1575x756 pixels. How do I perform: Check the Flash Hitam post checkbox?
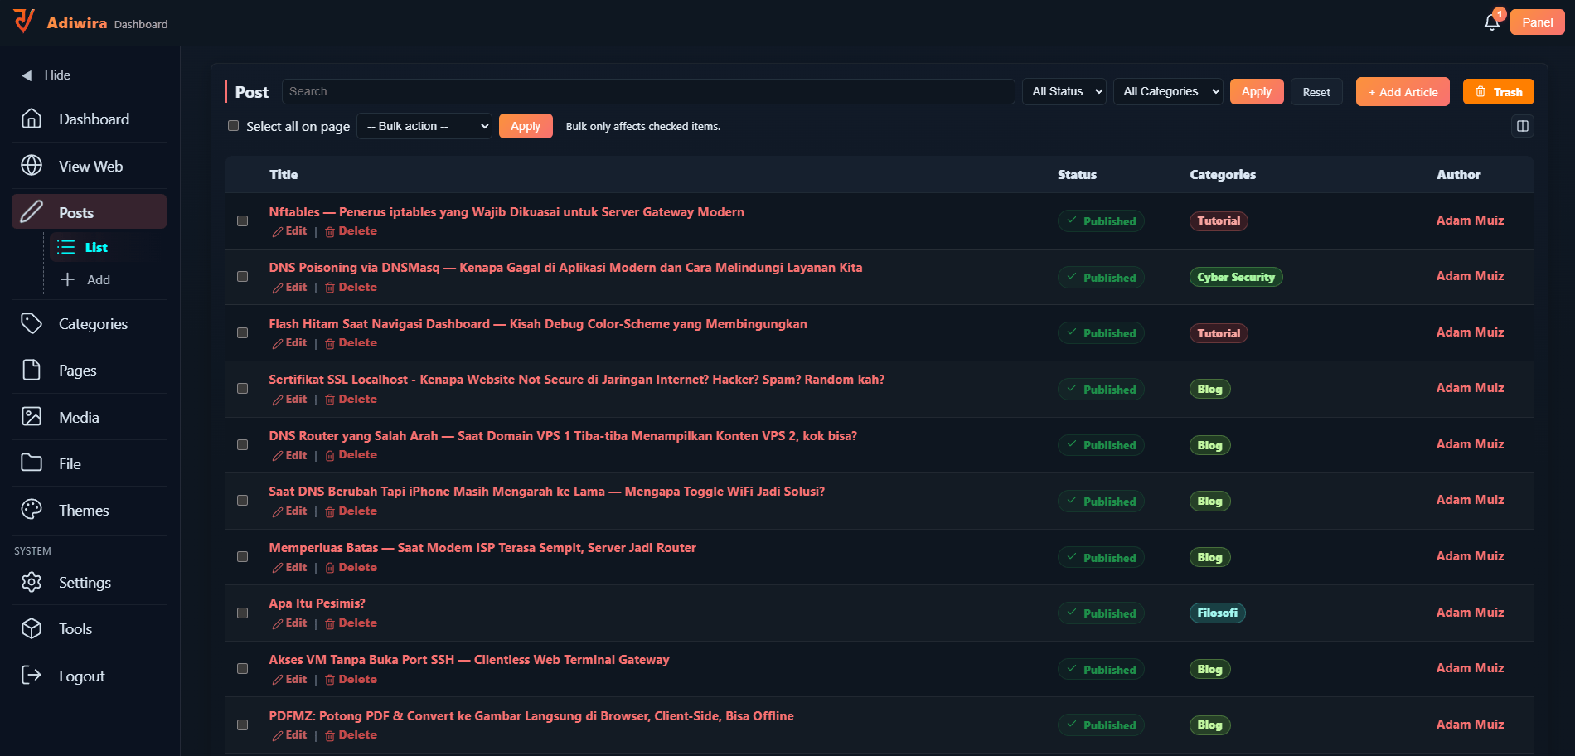243,333
